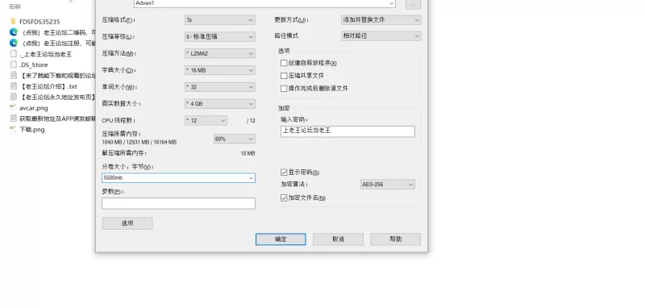Select file name ._上老王论坛当老王
The height and width of the screenshot is (308, 645).
coord(46,54)
